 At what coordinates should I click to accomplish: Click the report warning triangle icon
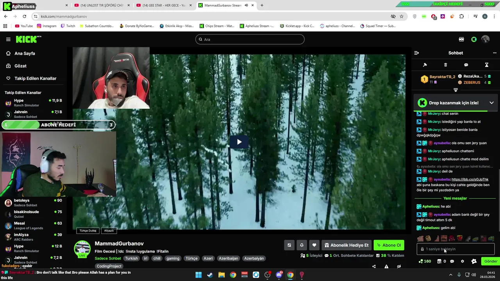coord(386,267)
